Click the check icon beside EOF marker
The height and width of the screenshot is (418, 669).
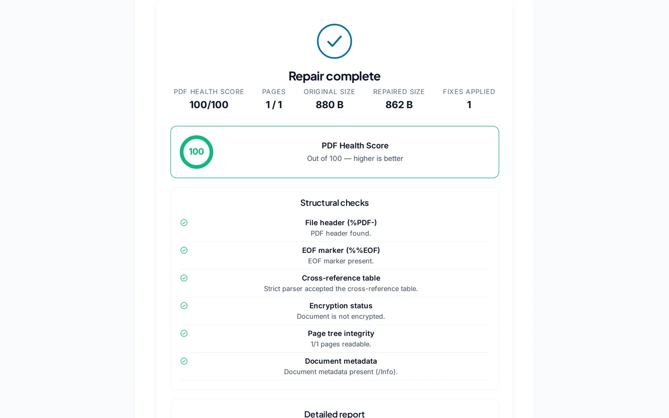point(184,250)
